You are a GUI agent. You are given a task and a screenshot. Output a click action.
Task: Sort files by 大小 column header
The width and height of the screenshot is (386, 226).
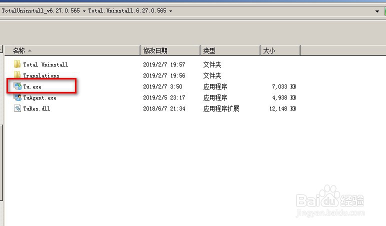[x=280, y=50]
